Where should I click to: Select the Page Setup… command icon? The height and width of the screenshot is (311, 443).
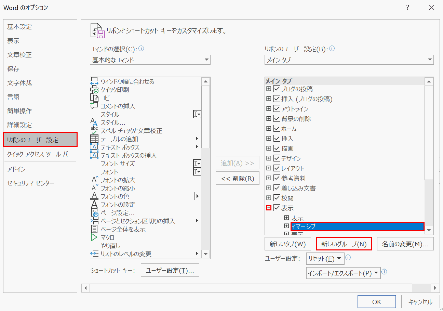coord(94,213)
